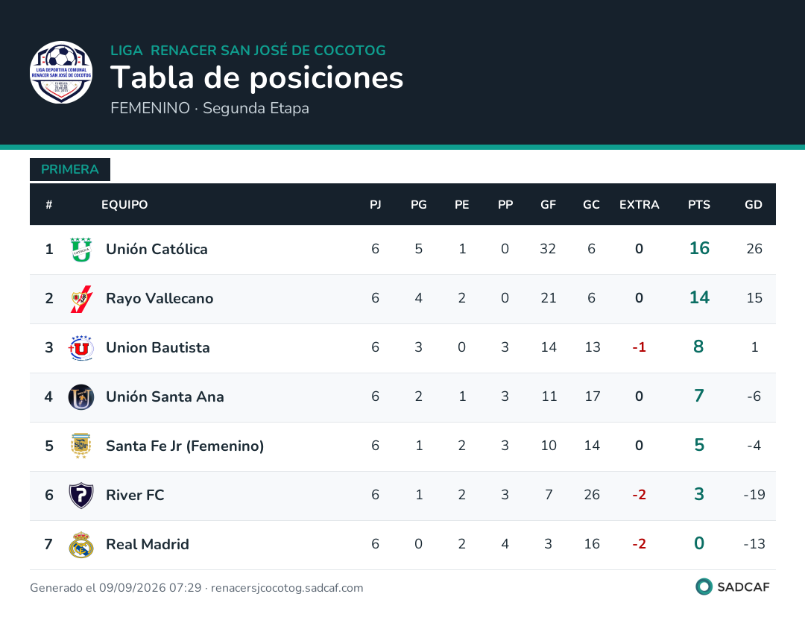805x626 pixels.
Task: Click the EXTRA column header
Action: (x=640, y=205)
